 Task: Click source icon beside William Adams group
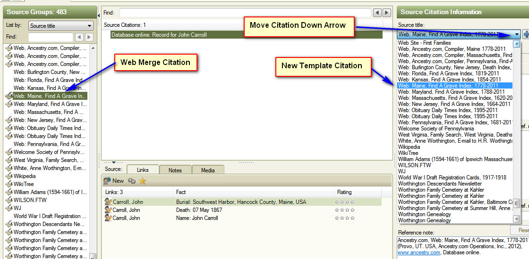[9, 192]
